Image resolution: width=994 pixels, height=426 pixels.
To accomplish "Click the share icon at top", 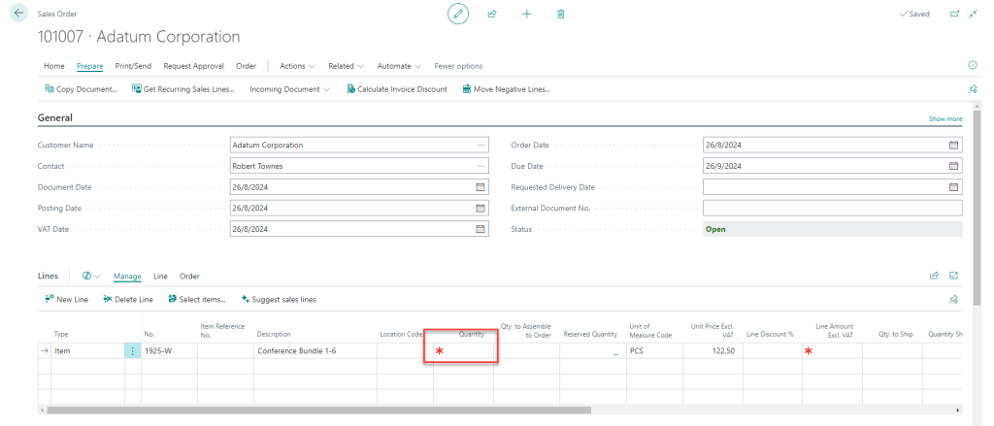I will (x=492, y=14).
